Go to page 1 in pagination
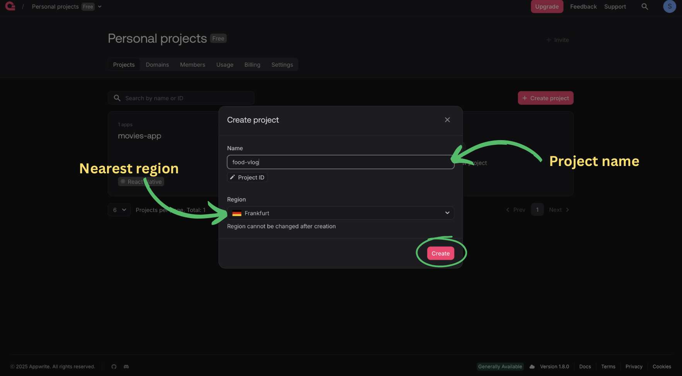682x376 pixels. tap(537, 209)
